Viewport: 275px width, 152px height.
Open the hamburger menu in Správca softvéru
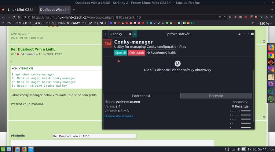click(x=239, y=34)
